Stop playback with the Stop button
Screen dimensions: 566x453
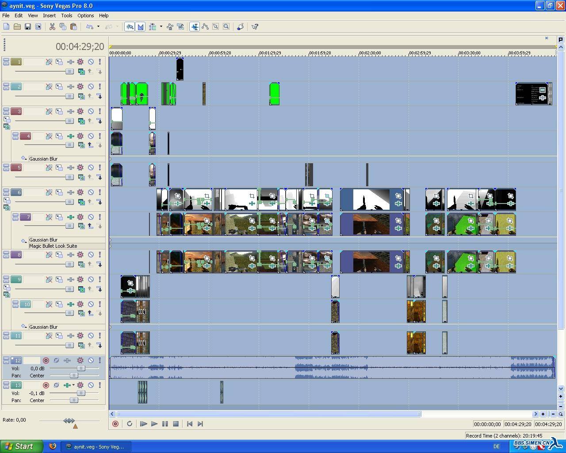176,424
